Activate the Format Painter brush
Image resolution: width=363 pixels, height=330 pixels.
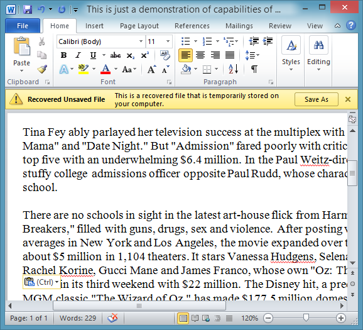42,69
